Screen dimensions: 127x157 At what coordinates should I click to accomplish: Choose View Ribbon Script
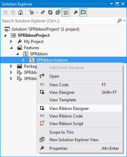[x=80, y=124]
